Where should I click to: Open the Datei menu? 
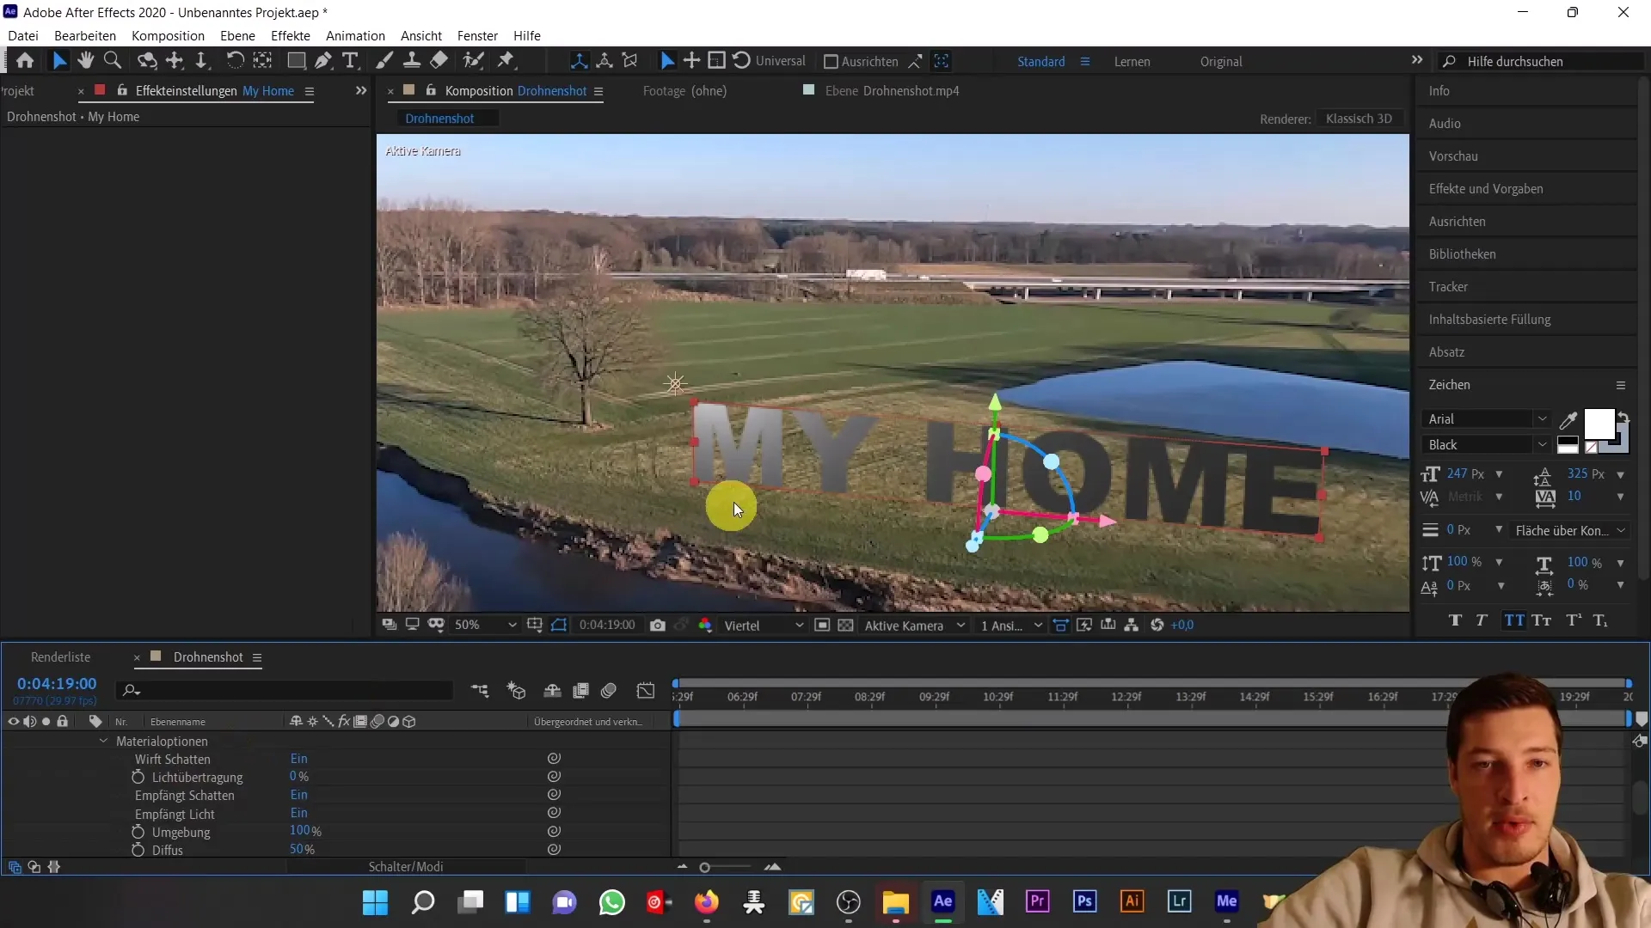click(23, 36)
